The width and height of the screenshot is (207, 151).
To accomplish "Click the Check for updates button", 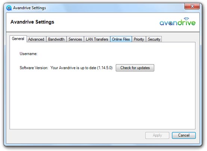I will point(135,68).
